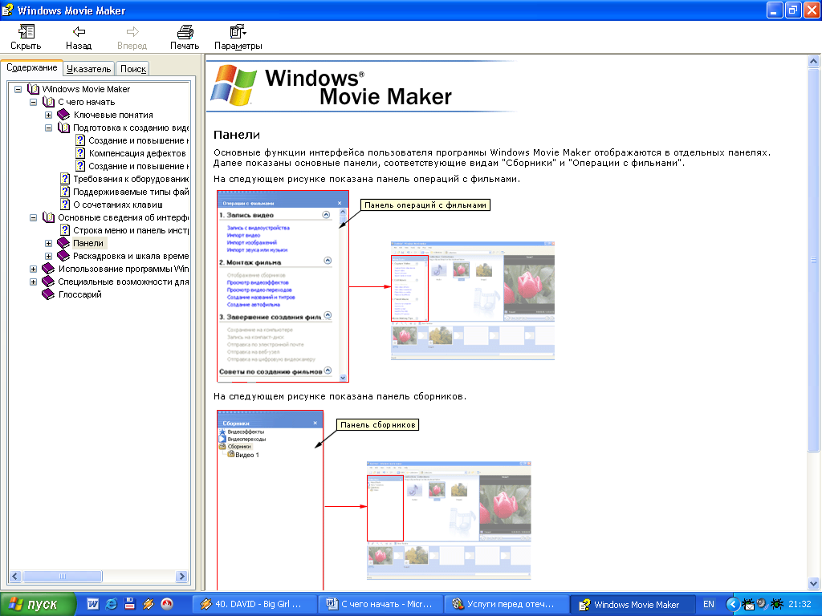The height and width of the screenshot is (616, 822).
Task: Open the О сочетаниях клавиш topic
Action: click(118, 205)
